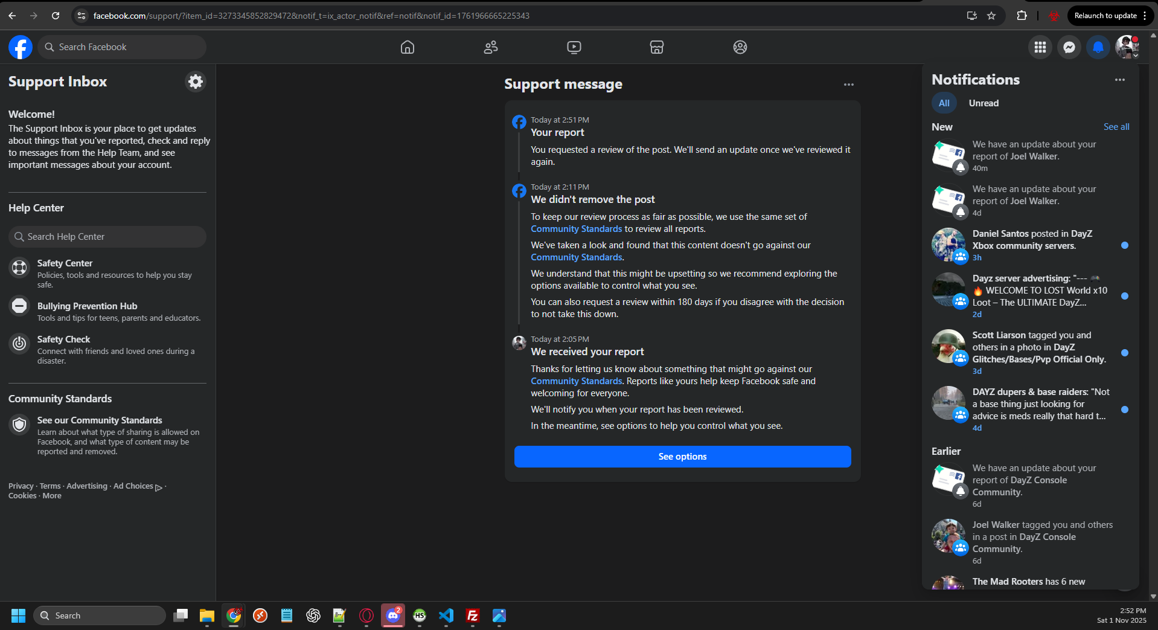Screen dimensions: 1158x630
Task: Open the Windows Start menu
Action: pos(18,616)
